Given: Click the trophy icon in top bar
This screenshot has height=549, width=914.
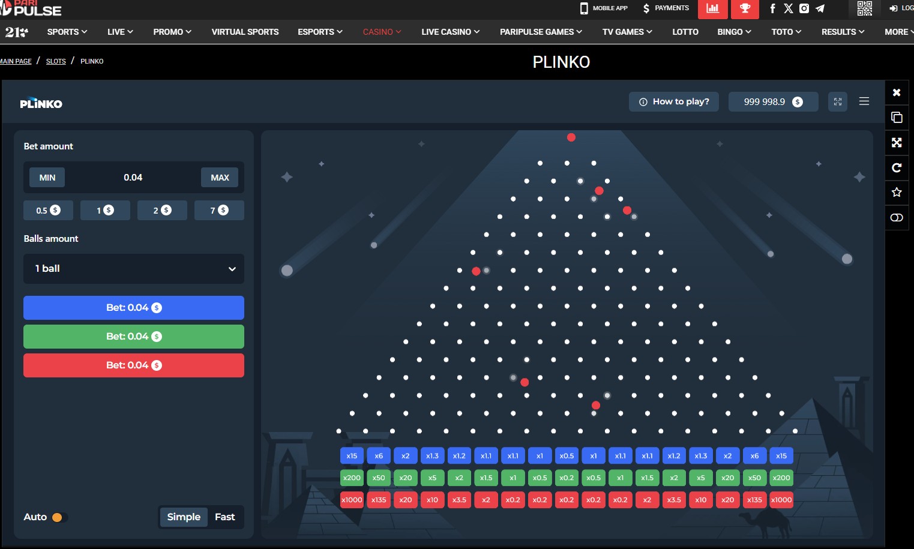Looking at the screenshot, I should [745, 8].
